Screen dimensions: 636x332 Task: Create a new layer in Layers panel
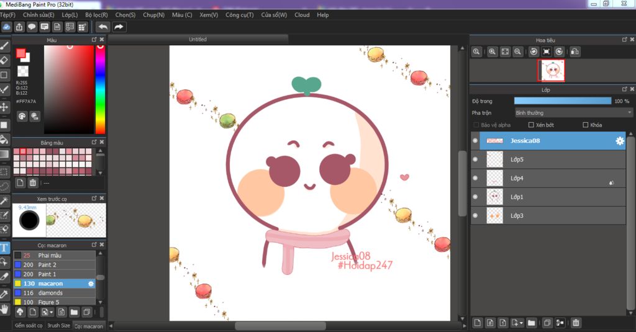478,323
